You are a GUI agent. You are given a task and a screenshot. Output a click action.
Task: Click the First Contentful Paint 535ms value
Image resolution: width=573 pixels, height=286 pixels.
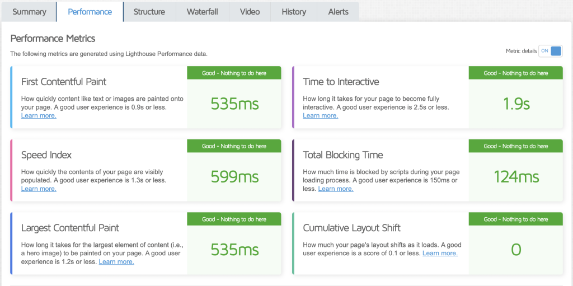234,104
